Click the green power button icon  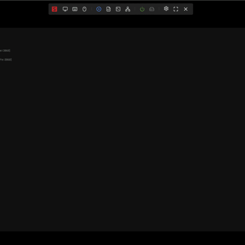coord(142,9)
